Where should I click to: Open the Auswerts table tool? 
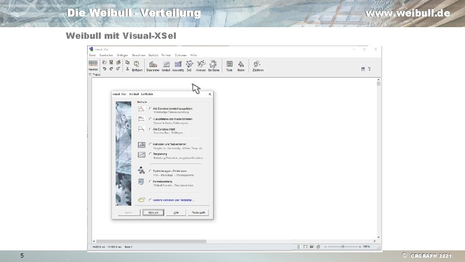tap(178, 66)
